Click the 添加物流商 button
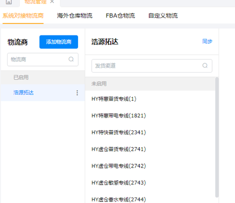 coord(58,42)
